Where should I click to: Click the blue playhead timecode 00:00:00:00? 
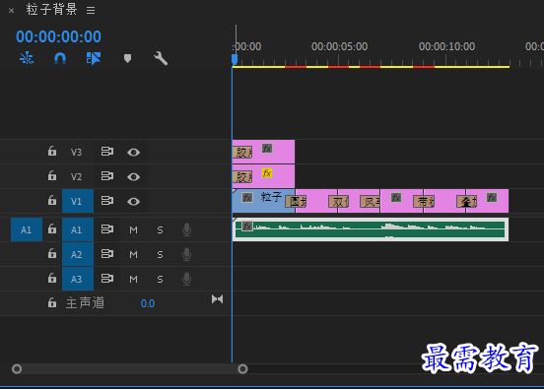[58, 36]
